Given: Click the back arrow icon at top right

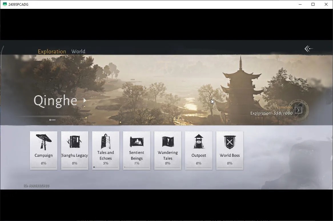Looking at the screenshot, I should (308, 49).
